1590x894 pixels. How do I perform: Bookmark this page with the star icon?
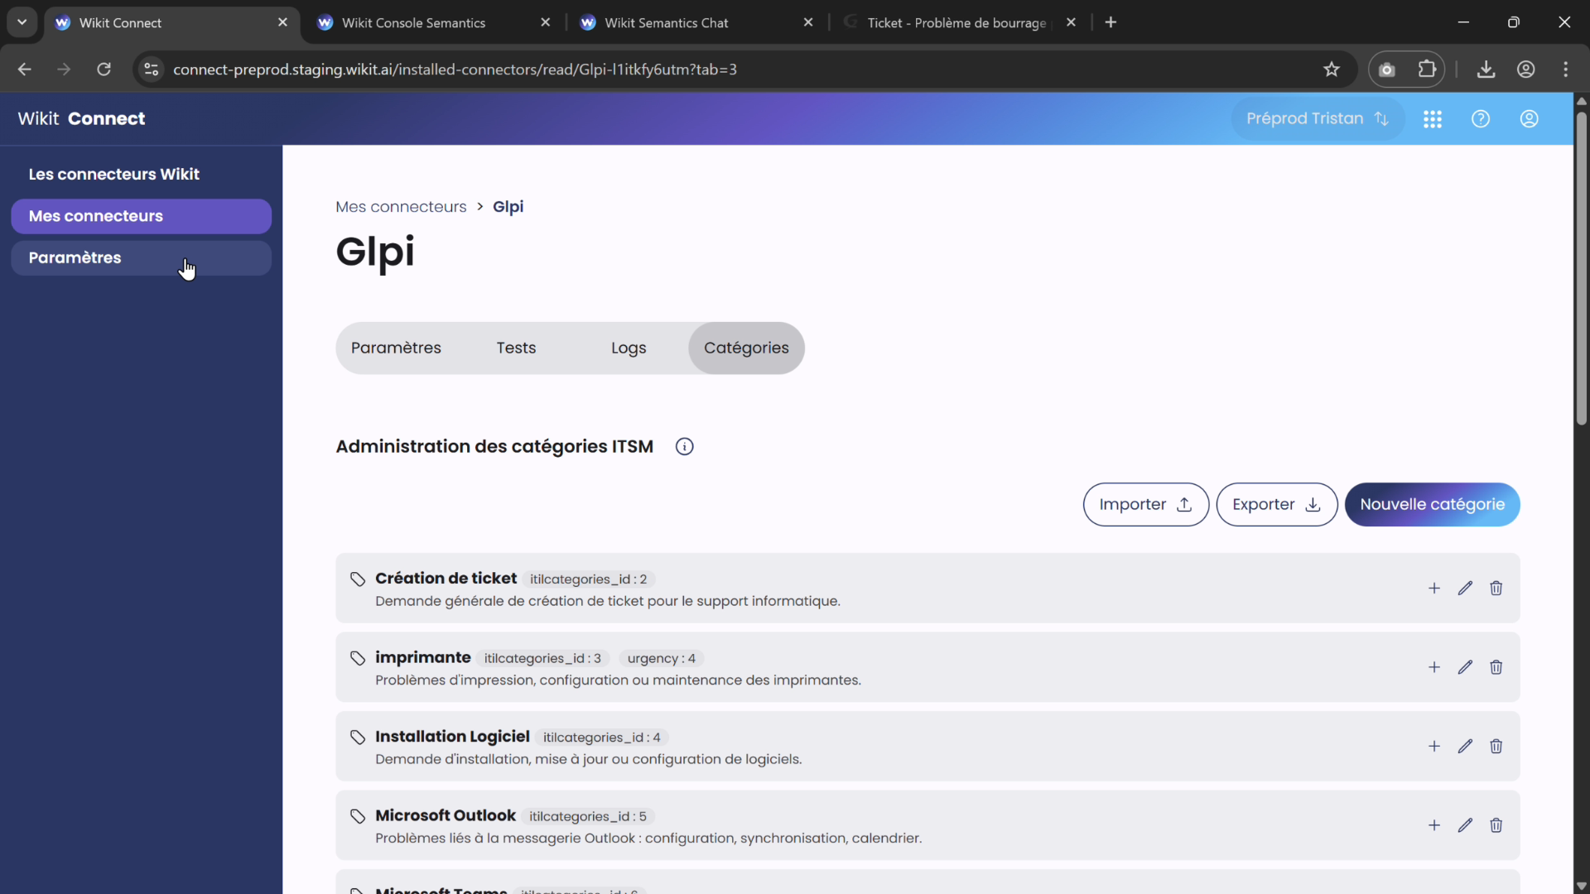click(1332, 69)
